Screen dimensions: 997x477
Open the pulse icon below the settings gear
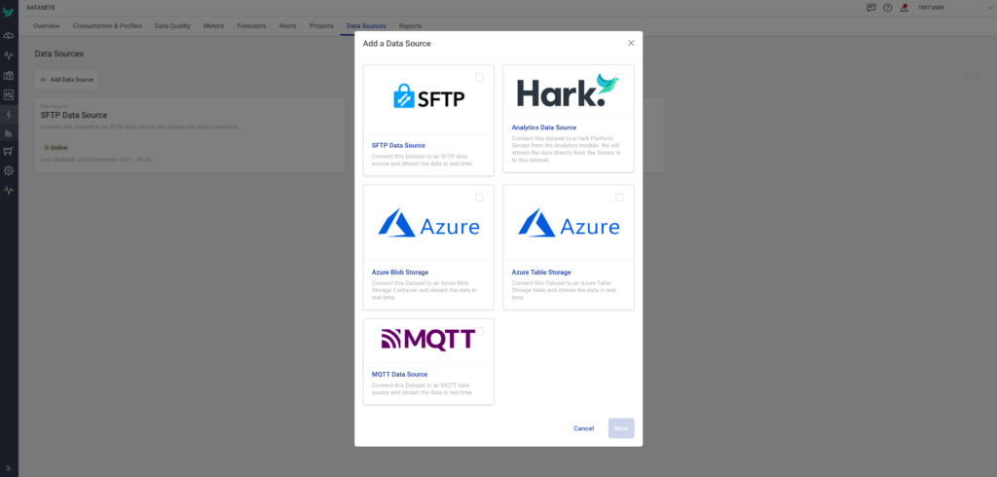(x=8, y=190)
